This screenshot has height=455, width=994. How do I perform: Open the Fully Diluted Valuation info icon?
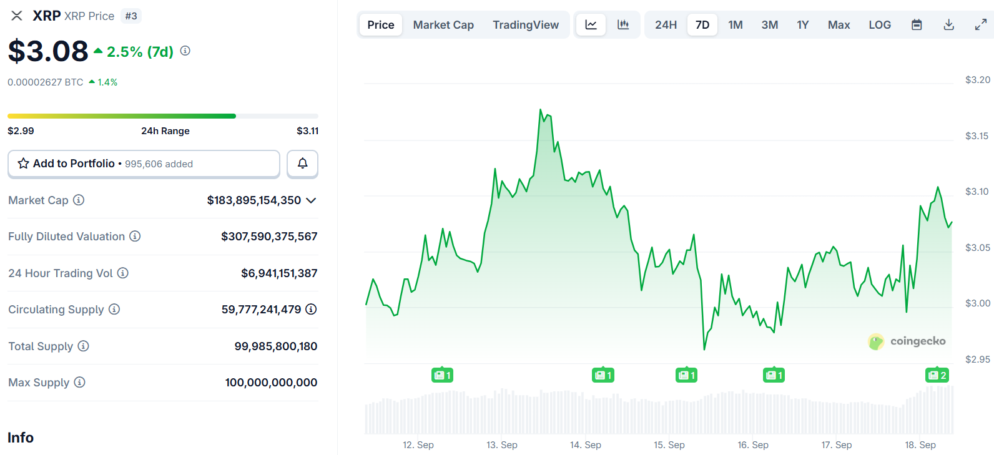(135, 236)
